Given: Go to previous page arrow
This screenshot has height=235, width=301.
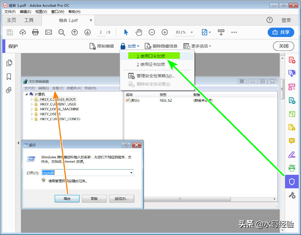Looking at the screenshot, I should click(x=75, y=32).
